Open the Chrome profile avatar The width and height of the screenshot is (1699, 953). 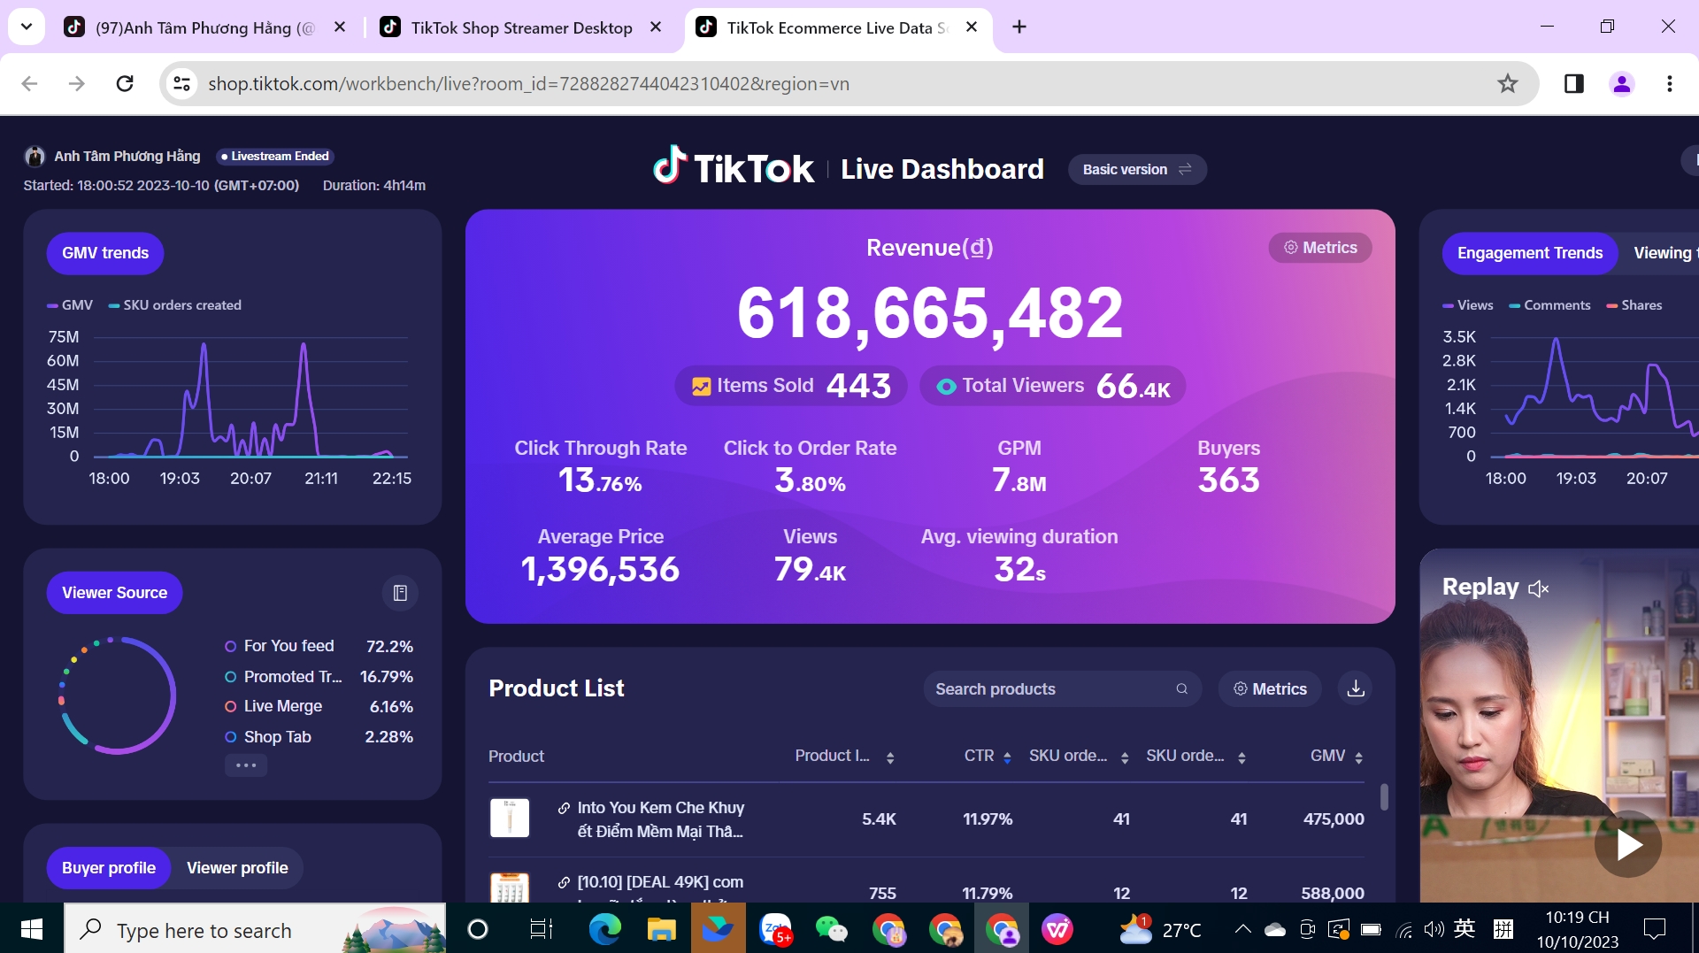point(1621,83)
